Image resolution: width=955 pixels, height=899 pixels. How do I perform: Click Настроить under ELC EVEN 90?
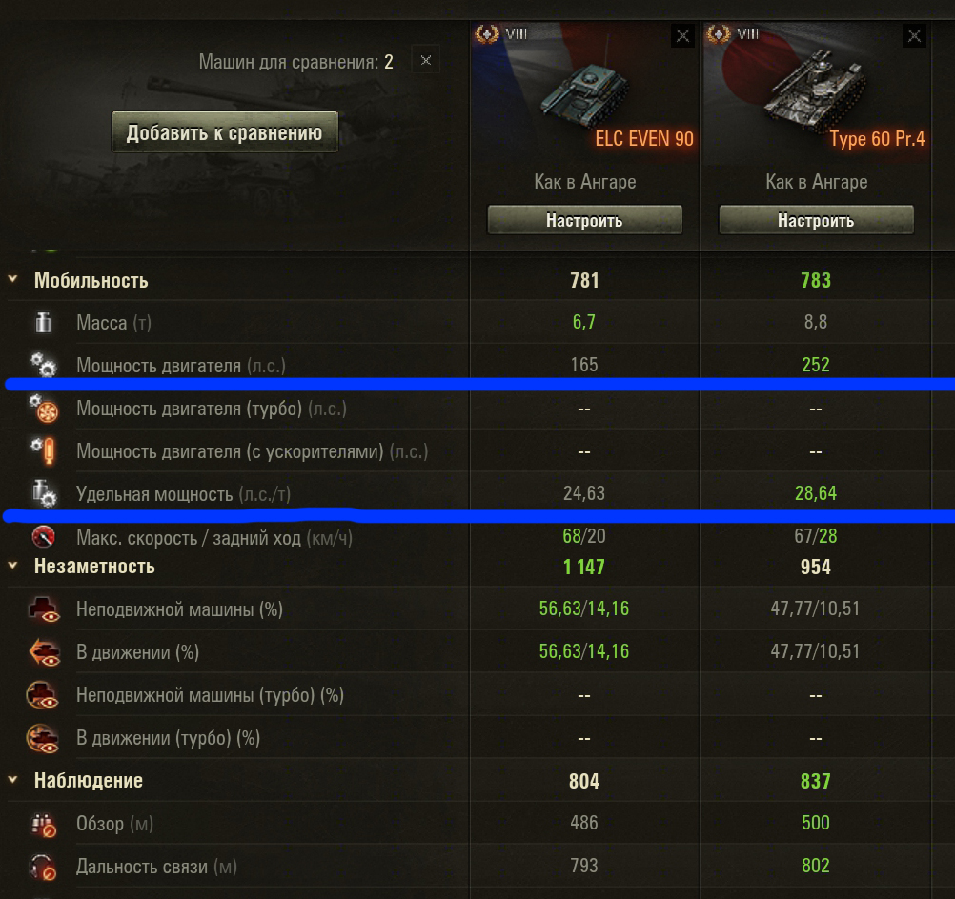click(x=584, y=220)
